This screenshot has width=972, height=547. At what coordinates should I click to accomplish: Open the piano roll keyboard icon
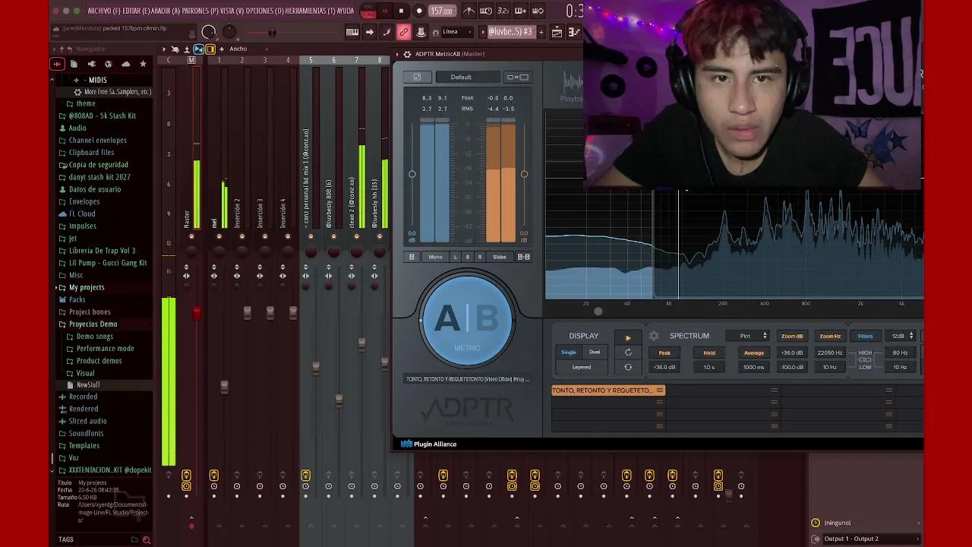point(352,32)
